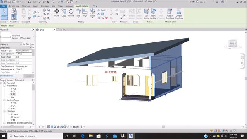Click the Apply button
Viewport: 247px width, 139px height.
click(x=29, y=76)
